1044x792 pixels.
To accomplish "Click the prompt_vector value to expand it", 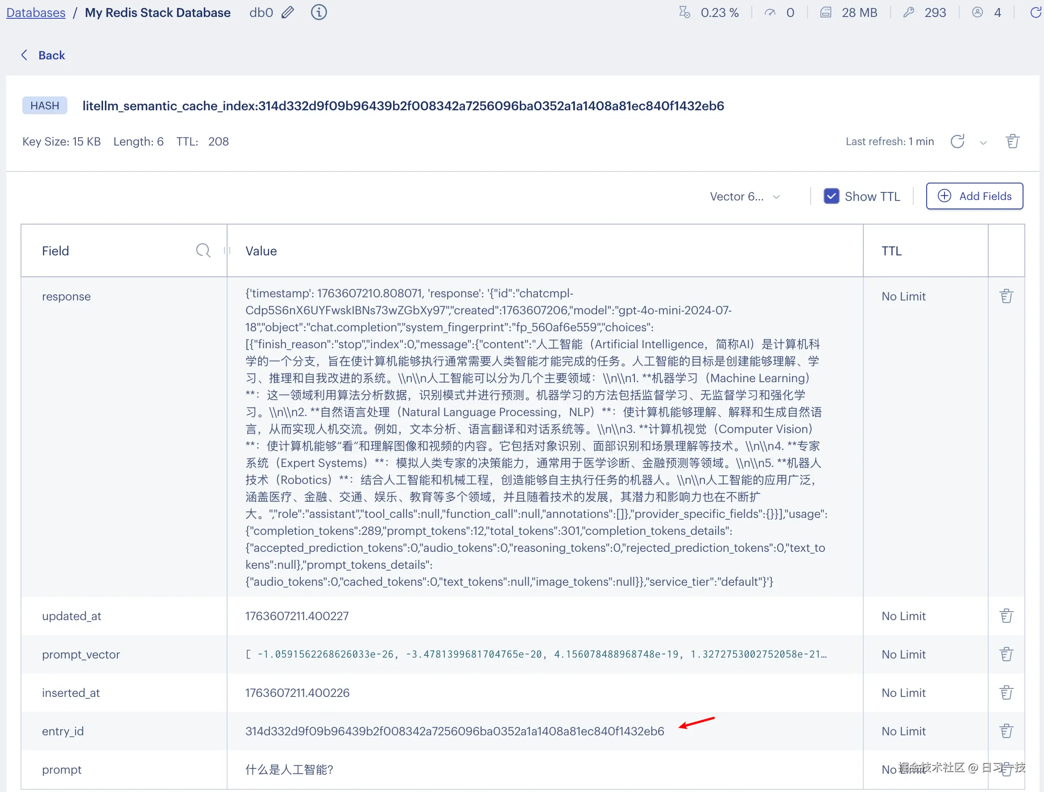I will (x=535, y=654).
